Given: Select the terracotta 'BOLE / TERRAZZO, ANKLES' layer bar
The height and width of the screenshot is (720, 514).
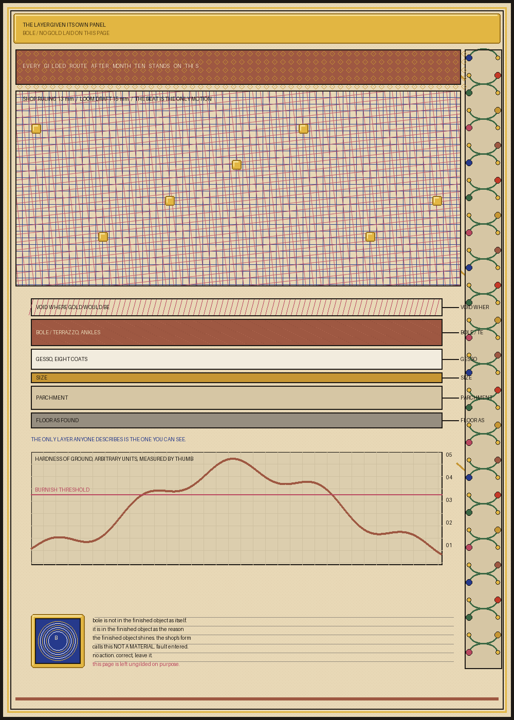Looking at the screenshot, I should pos(236,332).
